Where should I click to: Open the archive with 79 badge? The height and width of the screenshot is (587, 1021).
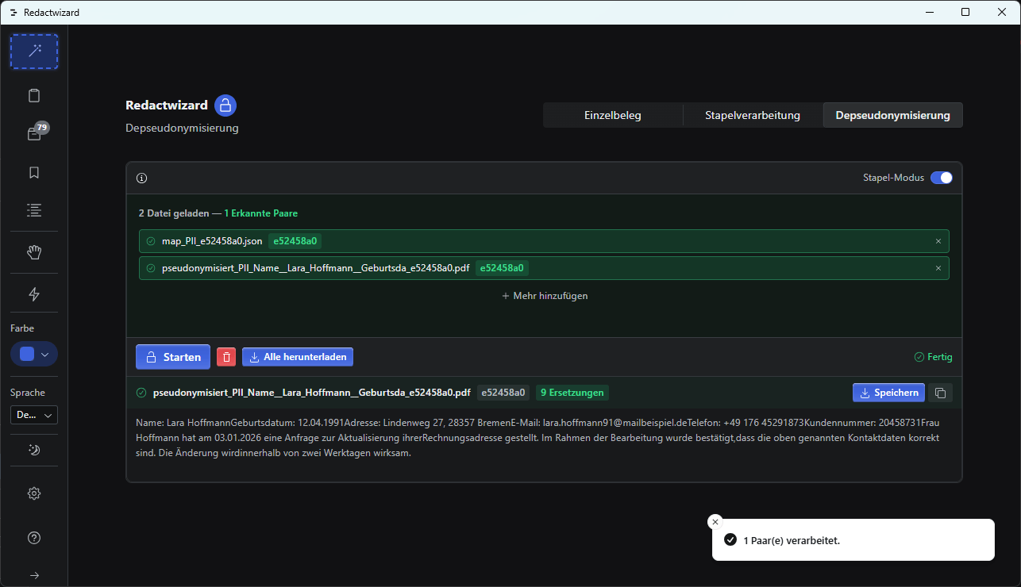(34, 134)
